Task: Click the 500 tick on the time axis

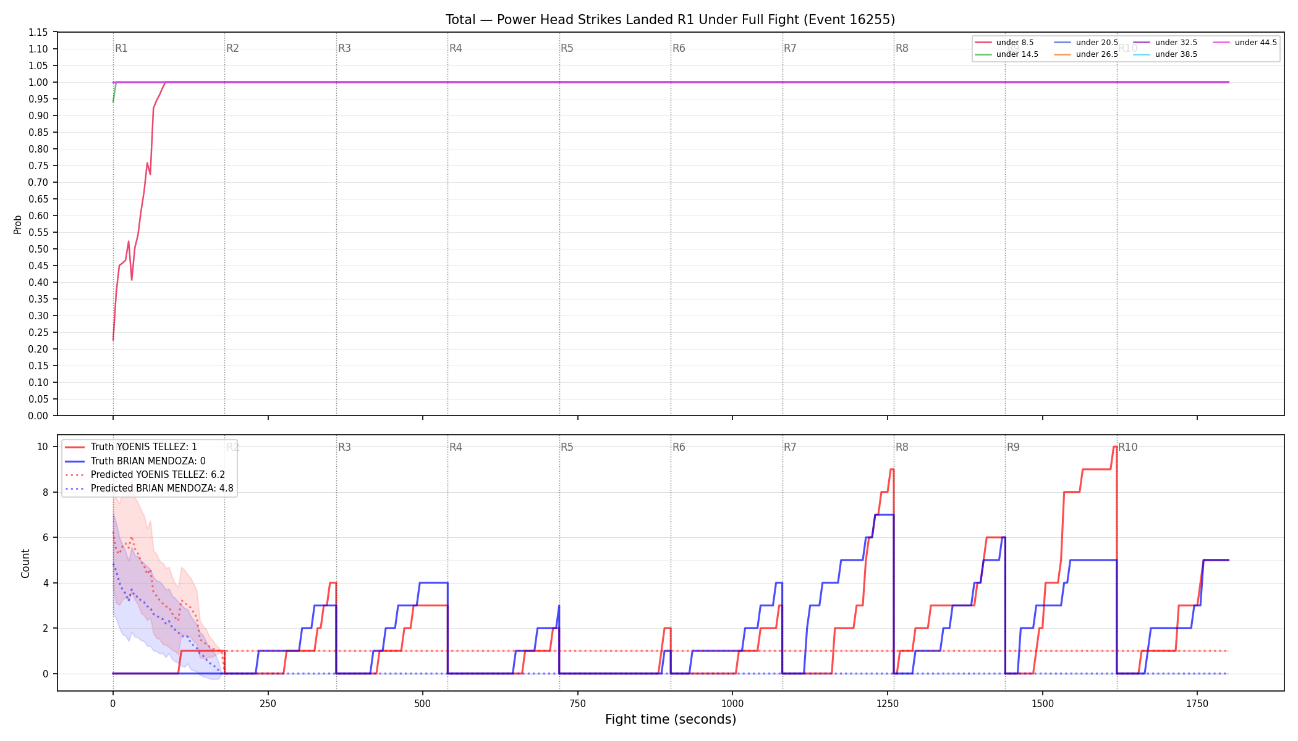Action: (423, 703)
